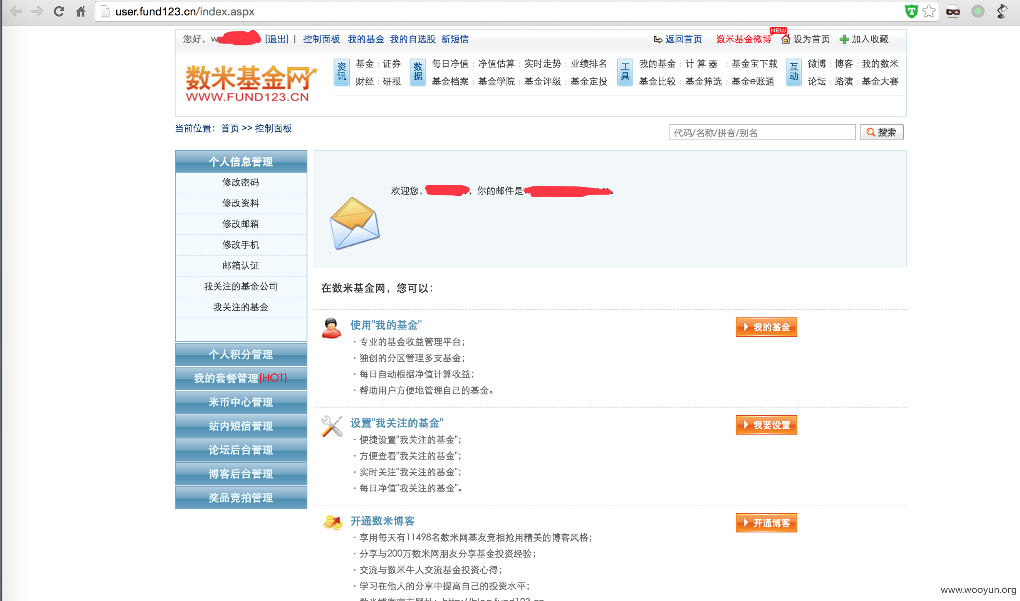Click the green circle extension icon

(x=978, y=11)
